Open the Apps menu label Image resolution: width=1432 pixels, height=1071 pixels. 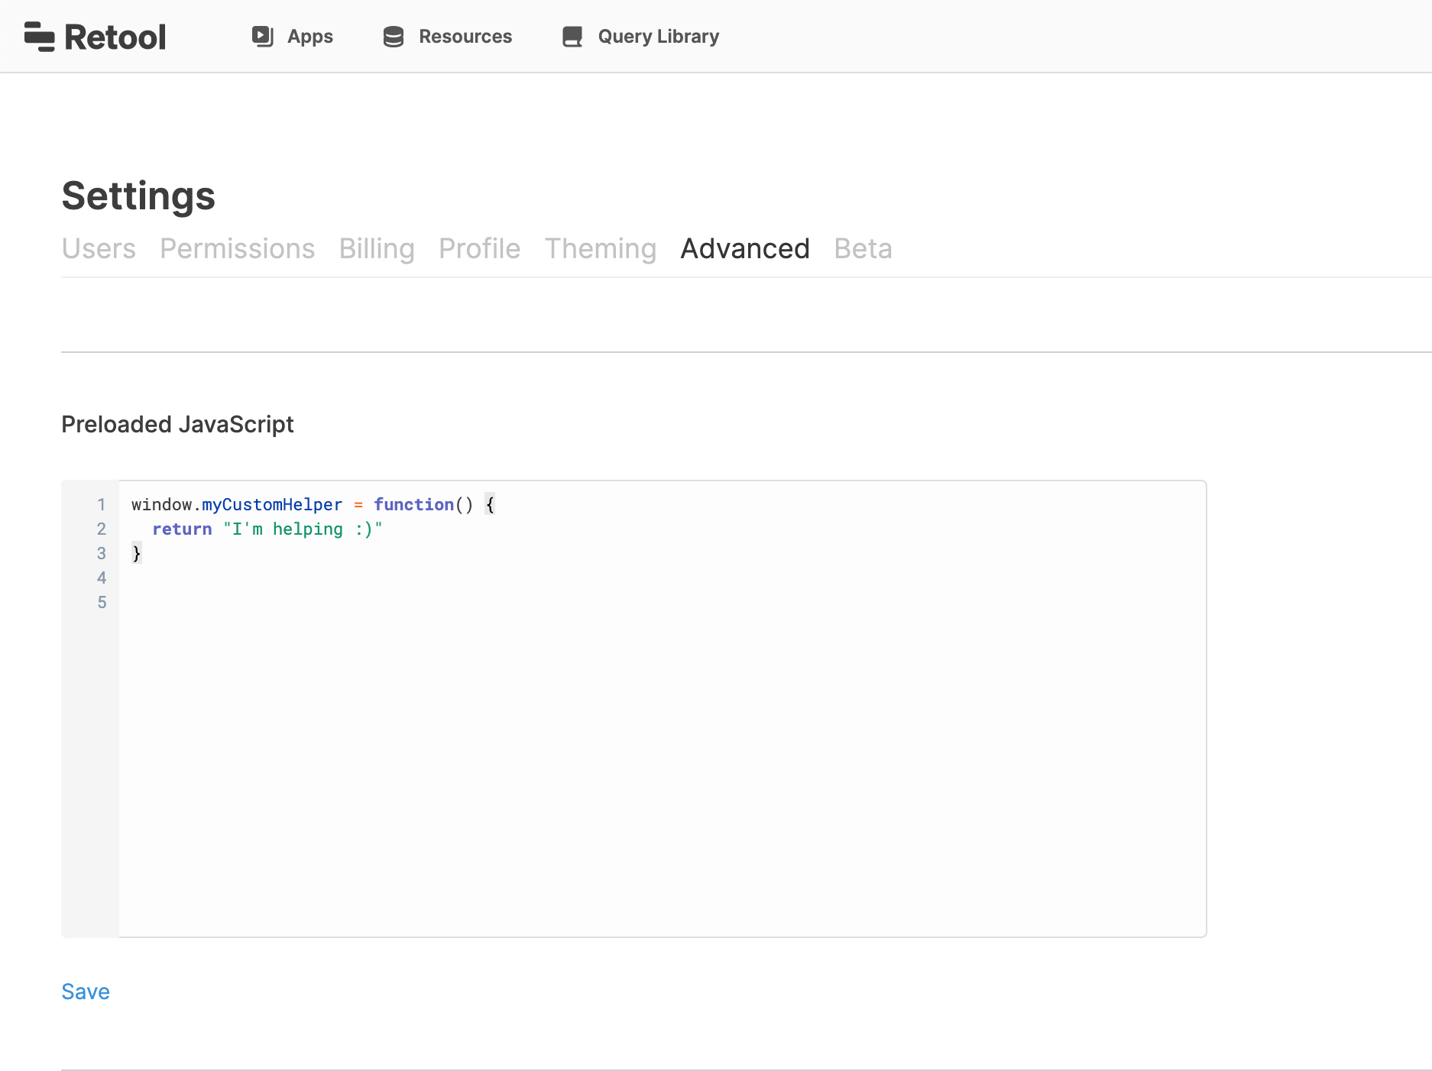[x=310, y=36]
